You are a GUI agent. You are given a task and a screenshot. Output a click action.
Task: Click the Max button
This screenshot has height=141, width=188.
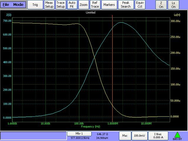pos(125,136)
